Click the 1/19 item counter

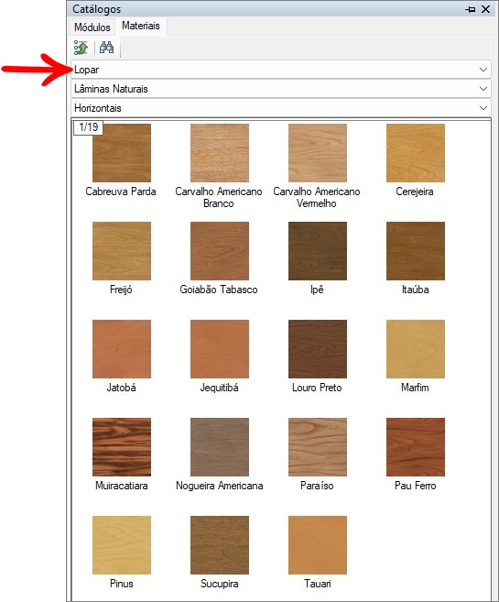point(88,127)
